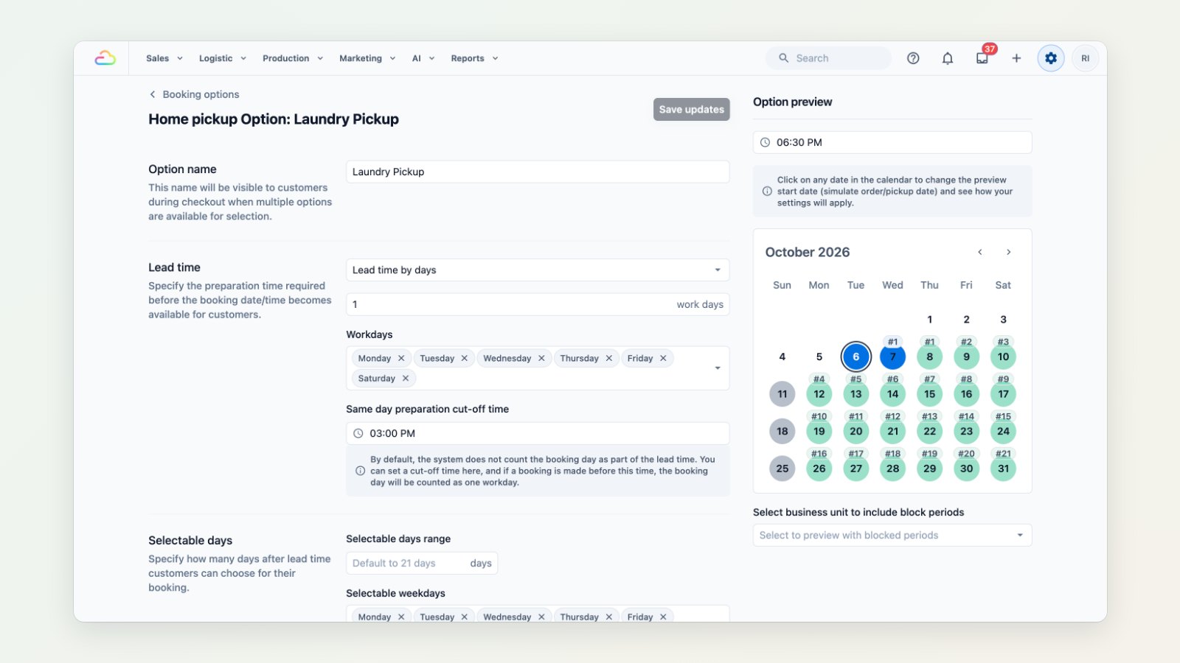This screenshot has width=1180, height=663.
Task: Remove Friday from Selectable weekdays
Action: click(x=663, y=617)
